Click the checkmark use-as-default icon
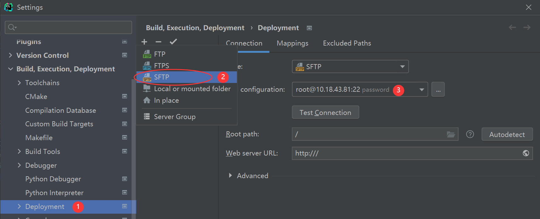 (x=173, y=41)
